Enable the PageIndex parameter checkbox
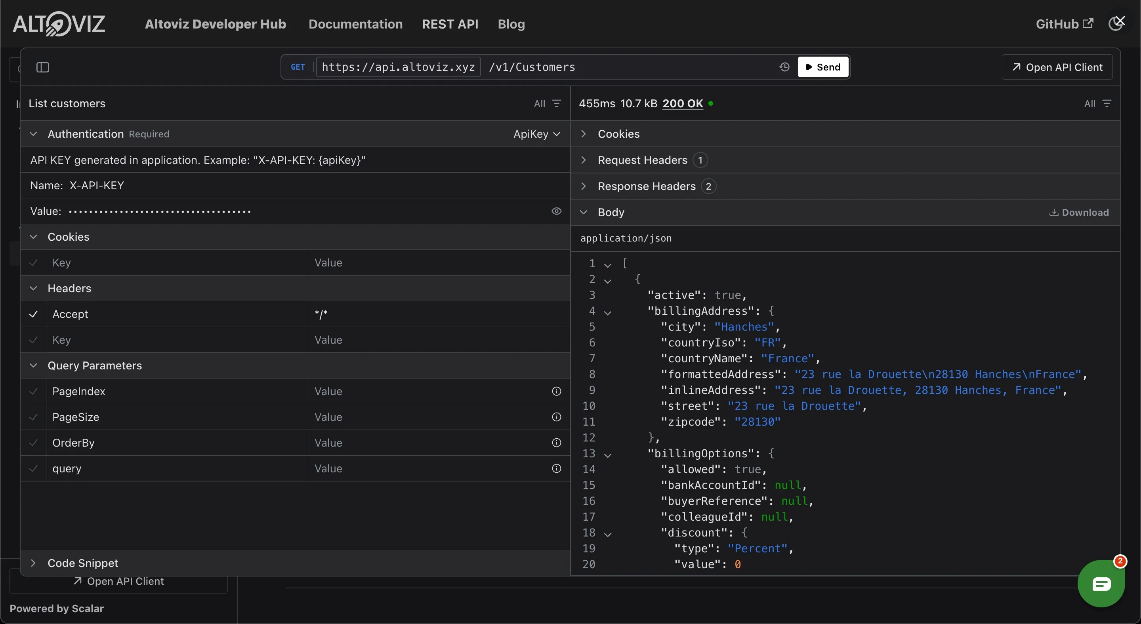The width and height of the screenshot is (1141, 624). (x=33, y=391)
